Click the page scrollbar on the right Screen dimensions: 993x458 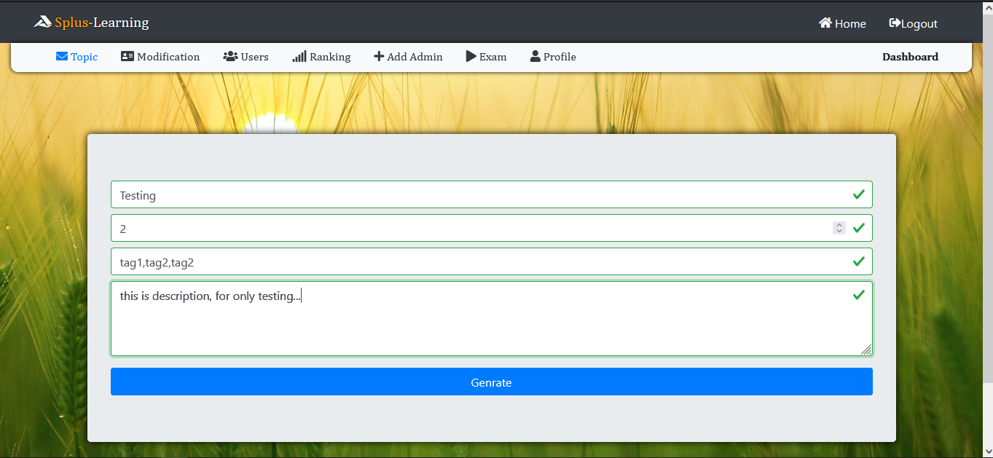(988, 218)
